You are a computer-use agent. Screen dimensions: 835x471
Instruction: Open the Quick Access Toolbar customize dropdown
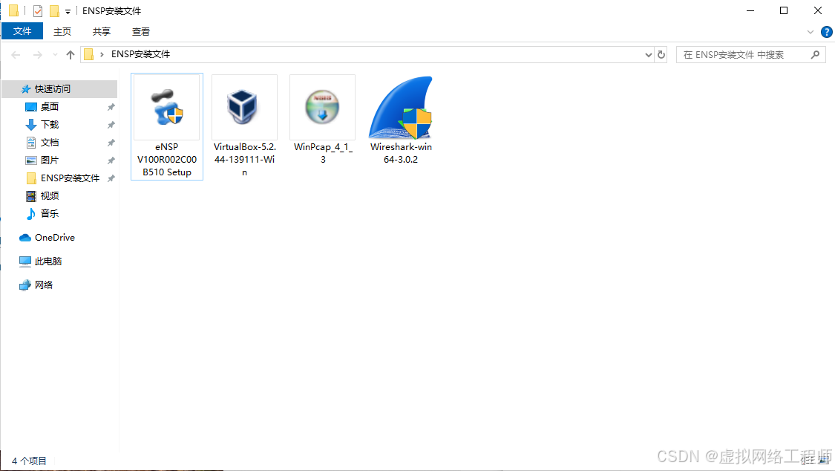tap(68, 11)
